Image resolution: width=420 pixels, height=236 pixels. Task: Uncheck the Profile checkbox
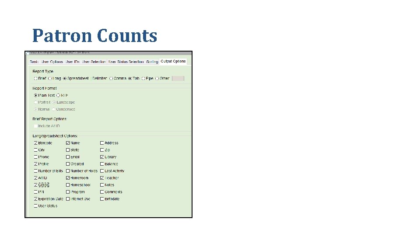(x=35, y=164)
